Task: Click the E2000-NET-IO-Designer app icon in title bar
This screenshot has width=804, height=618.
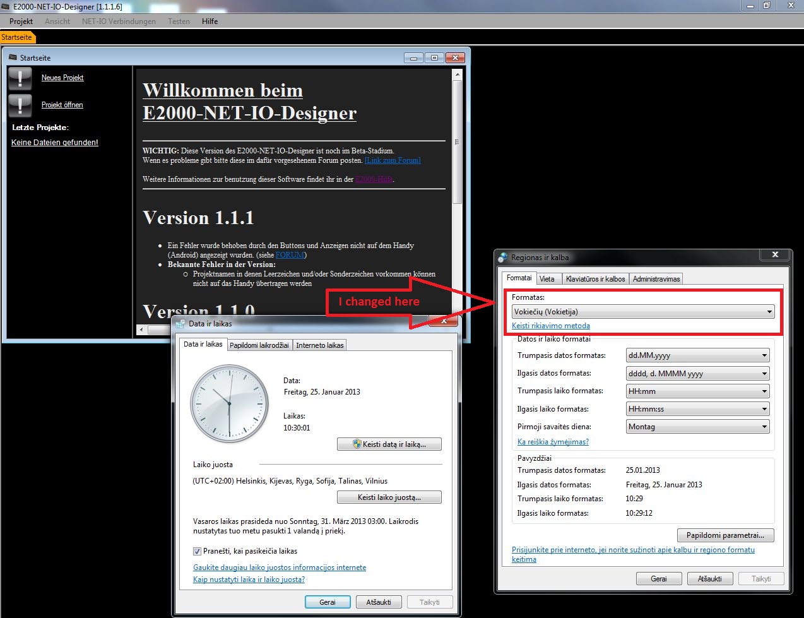Action: [x=6, y=6]
